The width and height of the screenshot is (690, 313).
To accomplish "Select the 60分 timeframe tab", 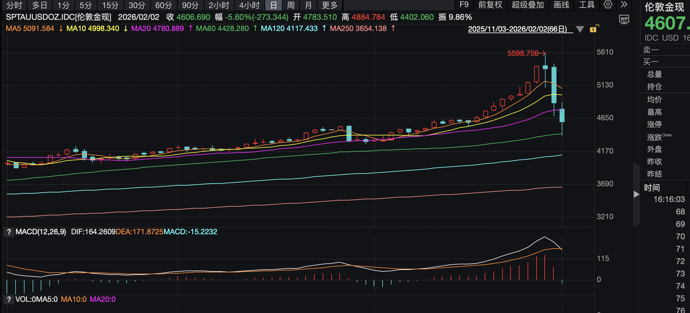I will 164,5.
